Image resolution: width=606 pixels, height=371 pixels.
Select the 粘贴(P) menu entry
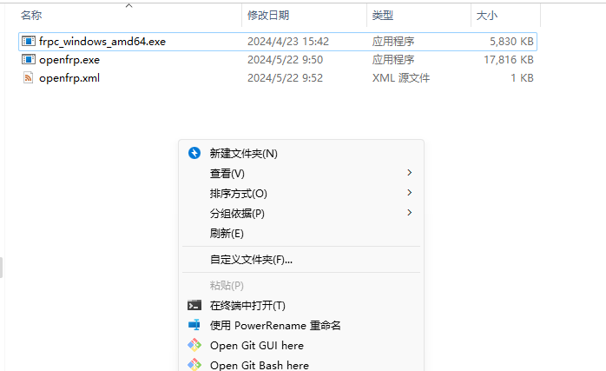coord(227,285)
